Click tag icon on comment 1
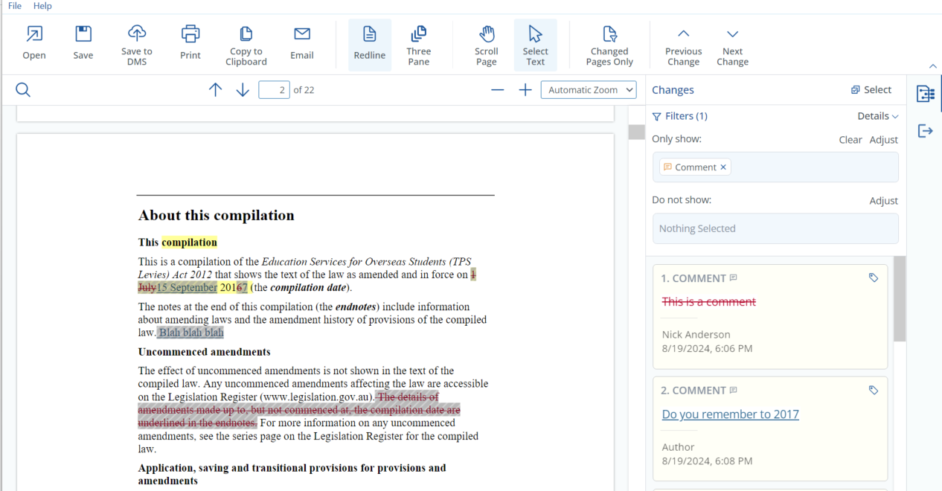Image resolution: width=942 pixels, height=491 pixels. 874,277
